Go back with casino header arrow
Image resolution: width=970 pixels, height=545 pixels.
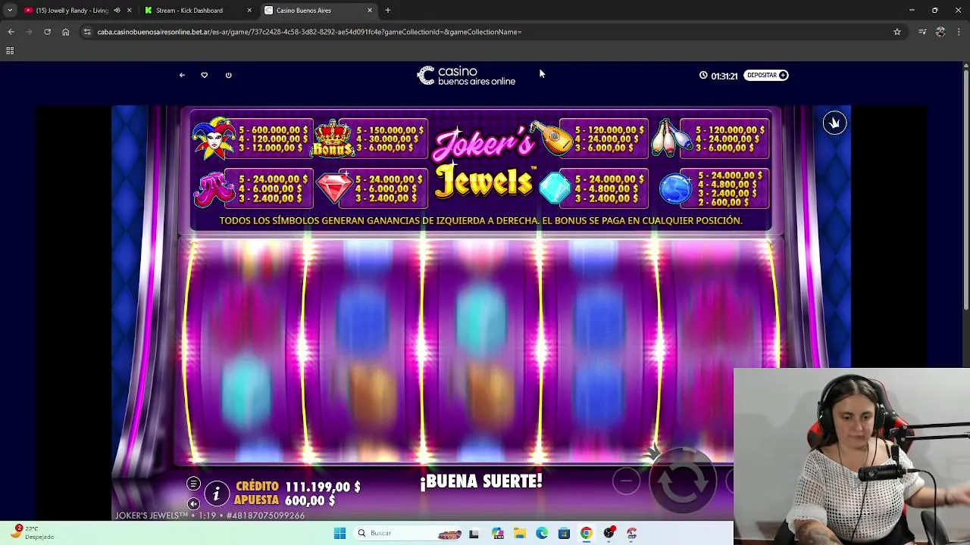click(x=182, y=75)
